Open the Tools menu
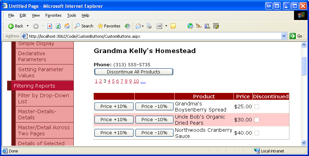 pyautogui.click(x=72, y=15)
